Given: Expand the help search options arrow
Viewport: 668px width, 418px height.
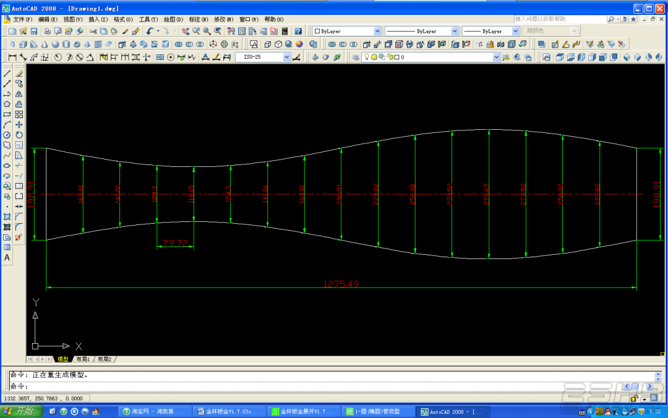Looking at the screenshot, I should tap(618, 19).
